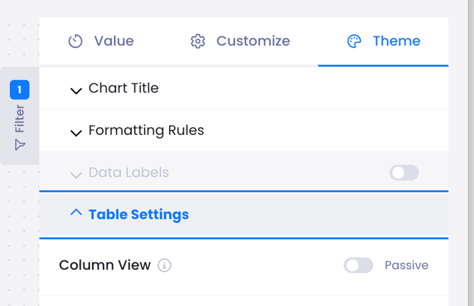The width and height of the screenshot is (474, 306).
Task: Expand the Data Labels chevron
Action: pos(76,175)
